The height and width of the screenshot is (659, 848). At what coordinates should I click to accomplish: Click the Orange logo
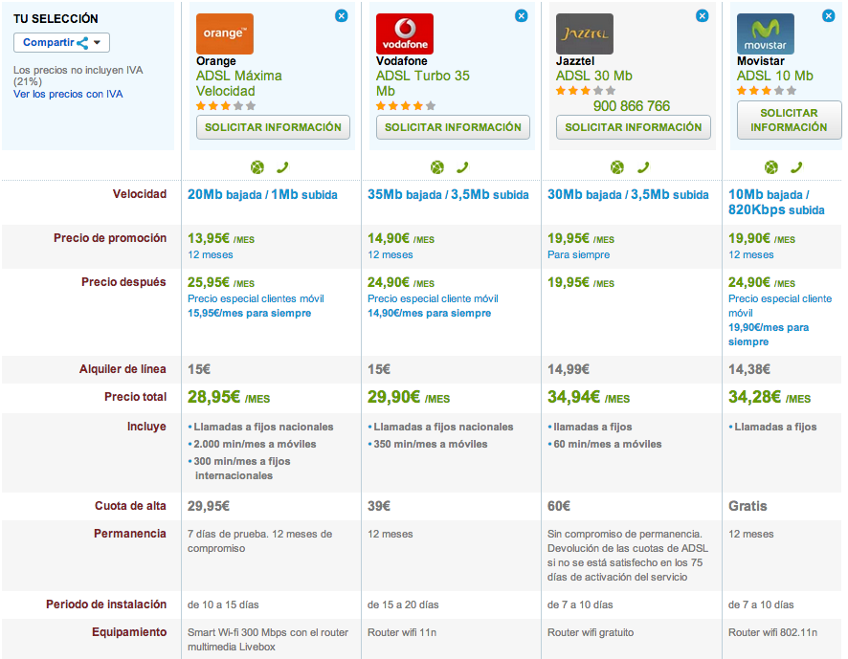pos(224,33)
